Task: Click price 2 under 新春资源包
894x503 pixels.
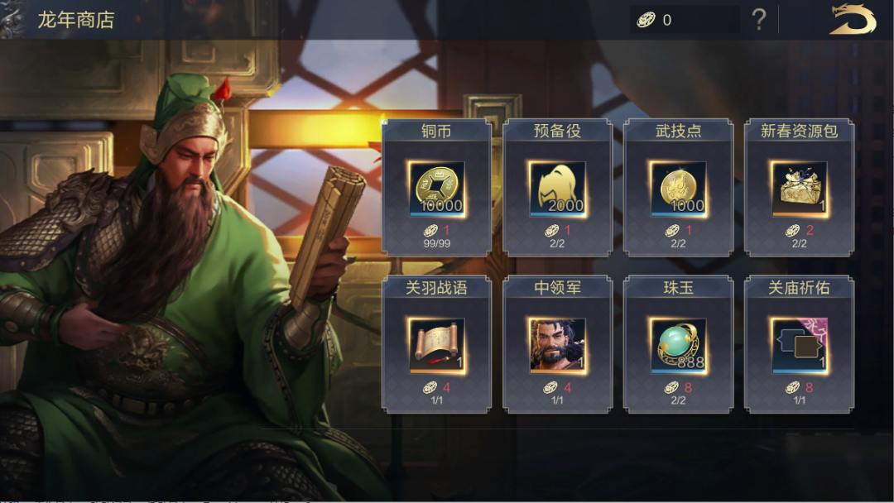Action: coord(810,230)
